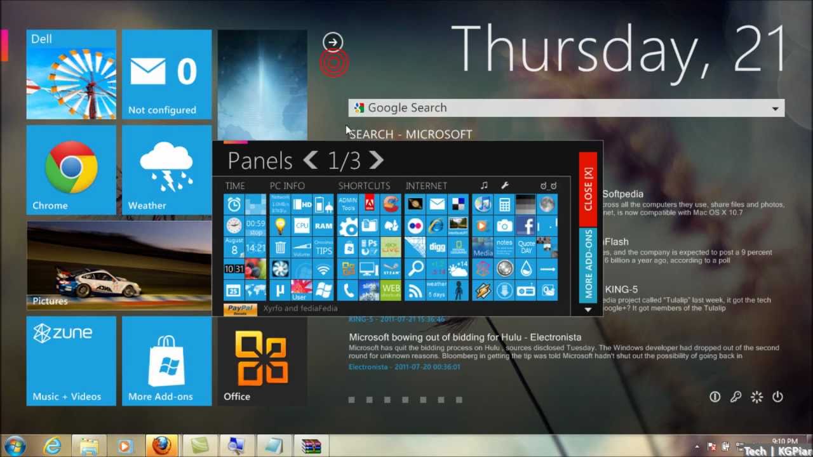Expand the Google Search engine dropdown
This screenshot has height=457, width=813.
775,109
